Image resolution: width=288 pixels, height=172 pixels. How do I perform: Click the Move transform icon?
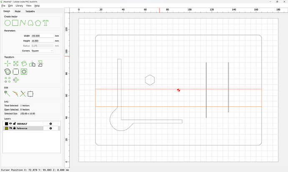click(x=8, y=64)
